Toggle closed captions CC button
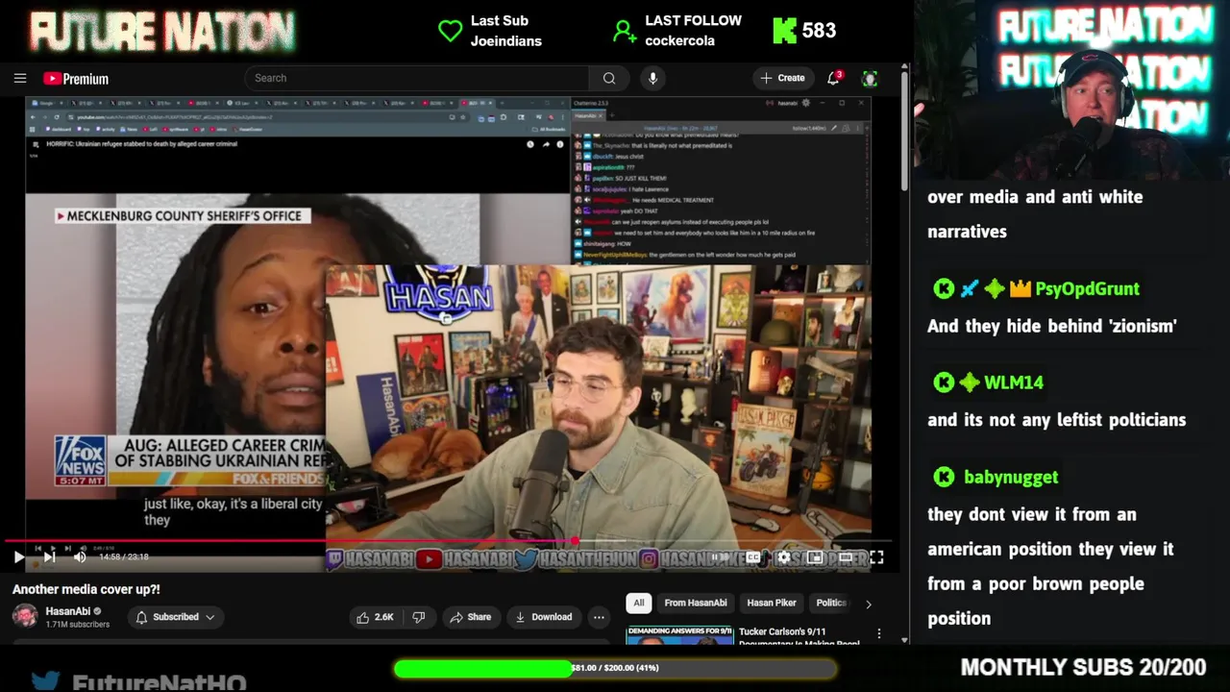 coord(753,556)
